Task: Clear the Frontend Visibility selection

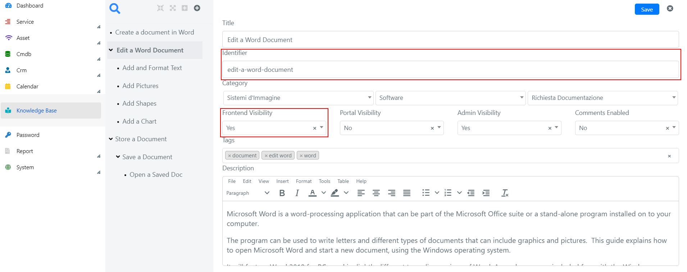Action: tap(315, 128)
